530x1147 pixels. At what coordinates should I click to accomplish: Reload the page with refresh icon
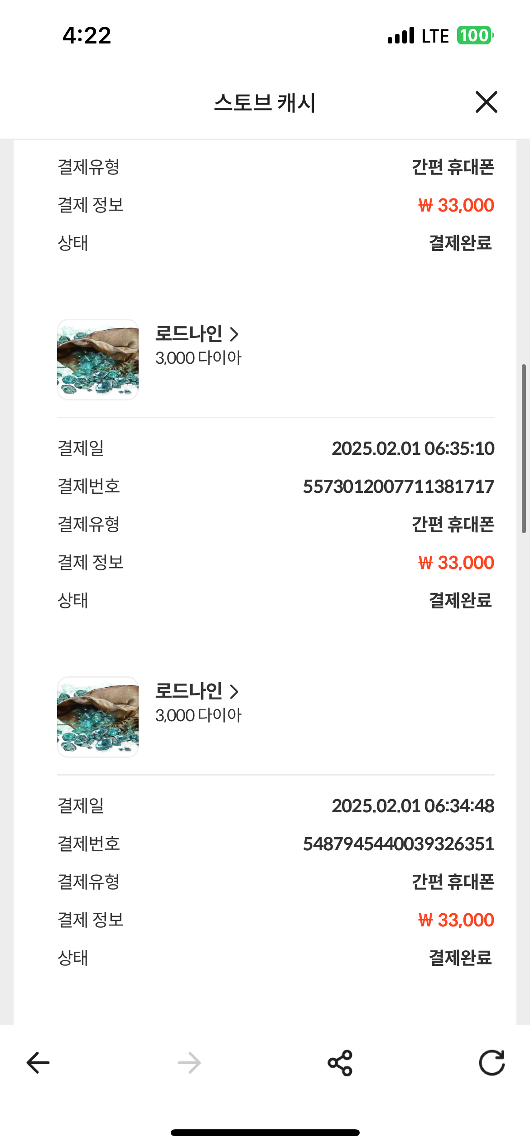click(492, 1062)
